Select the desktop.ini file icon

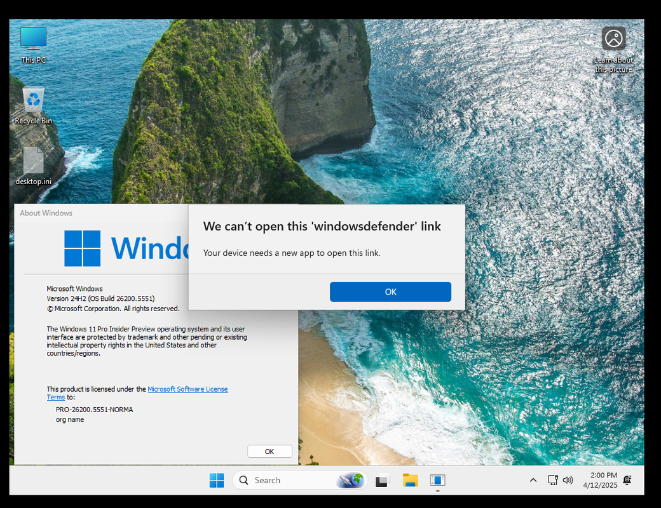pyautogui.click(x=33, y=166)
